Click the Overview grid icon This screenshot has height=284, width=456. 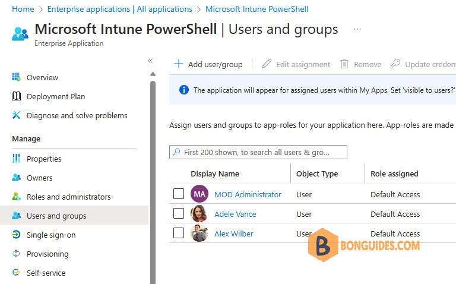(x=16, y=77)
